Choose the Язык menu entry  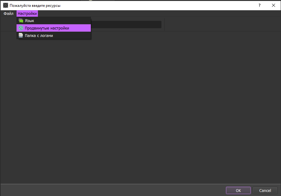click(x=30, y=21)
